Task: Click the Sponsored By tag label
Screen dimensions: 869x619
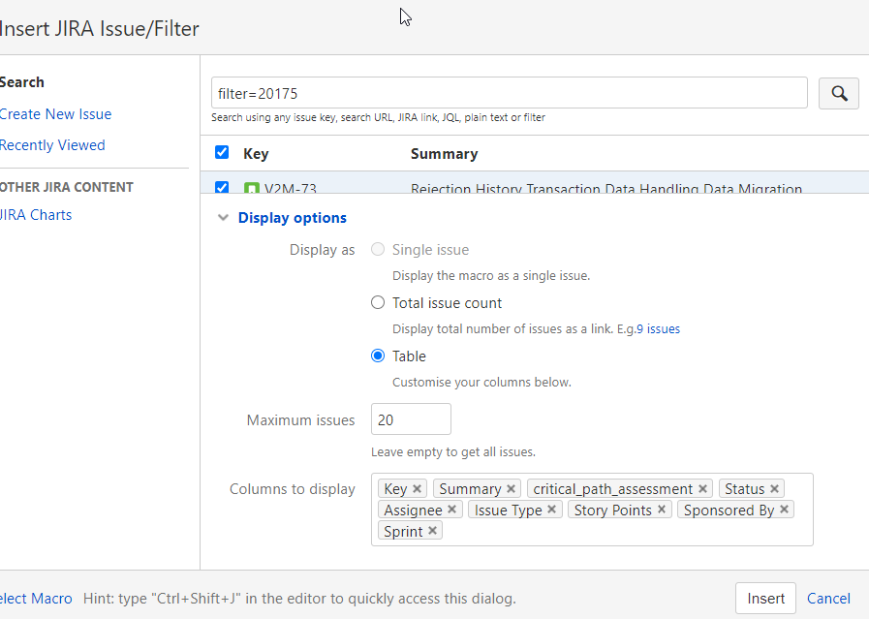Action: (x=729, y=510)
